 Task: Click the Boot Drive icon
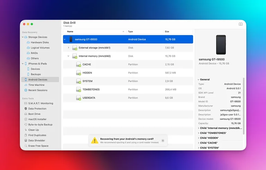click(x=26, y=114)
